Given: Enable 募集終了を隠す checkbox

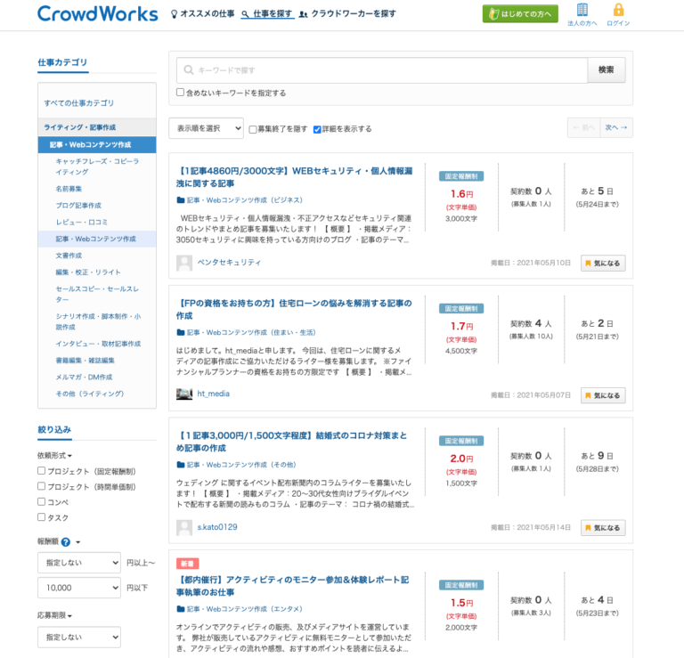Looking at the screenshot, I should click(x=253, y=129).
